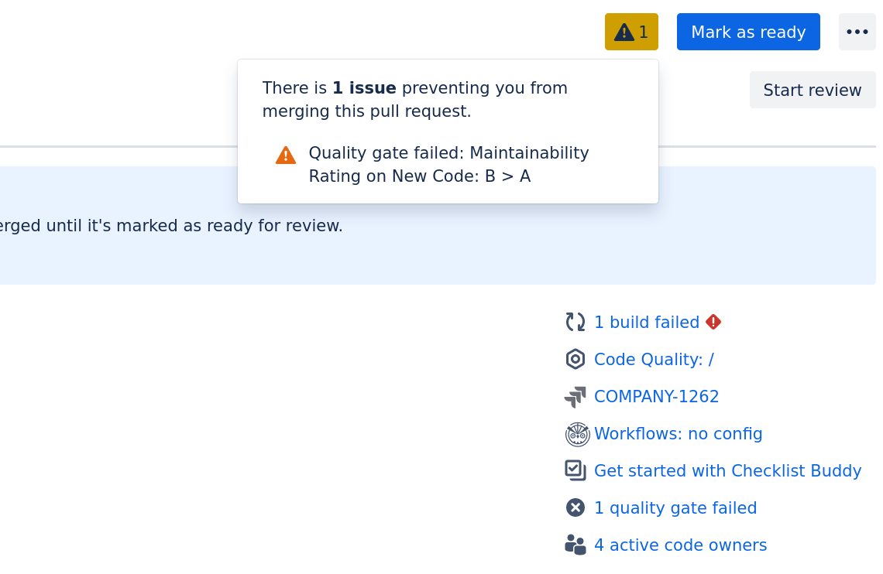Viewport: 883px width, 574px height.
Task: Click the Start review button
Action: point(812,91)
